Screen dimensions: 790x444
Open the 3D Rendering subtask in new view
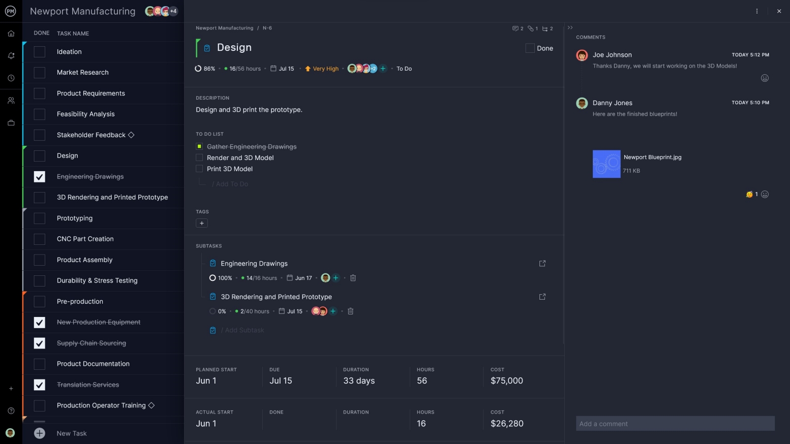pyautogui.click(x=542, y=297)
